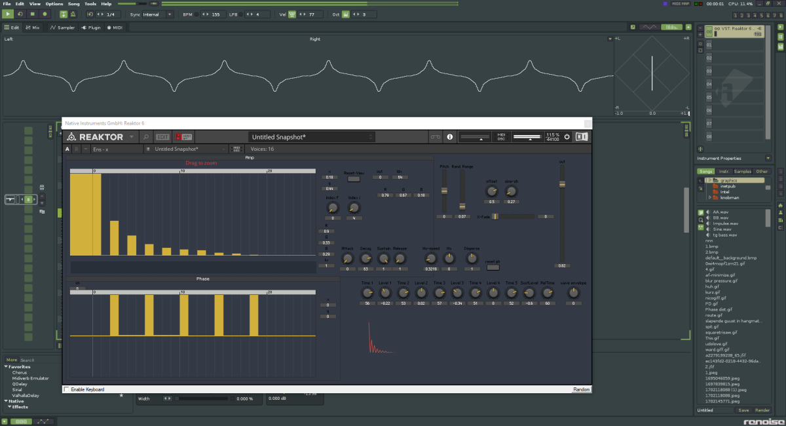The height and width of the screenshot is (426, 786).
Task: Toggle the keyboard octave icon
Action: [x=346, y=14]
